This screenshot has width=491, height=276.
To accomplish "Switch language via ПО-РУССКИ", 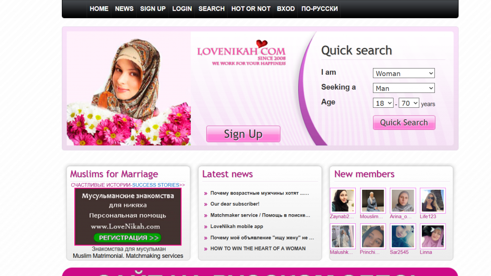I will point(319,9).
